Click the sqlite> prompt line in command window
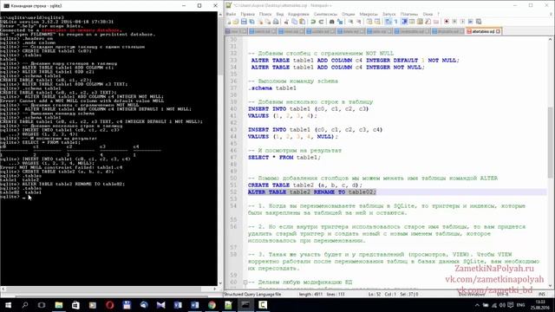The width and height of the screenshot is (555, 312). (13, 197)
